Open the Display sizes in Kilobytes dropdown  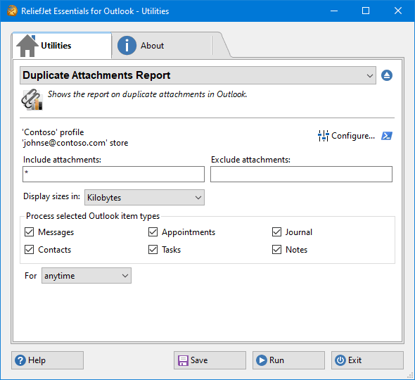coord(144,197)
